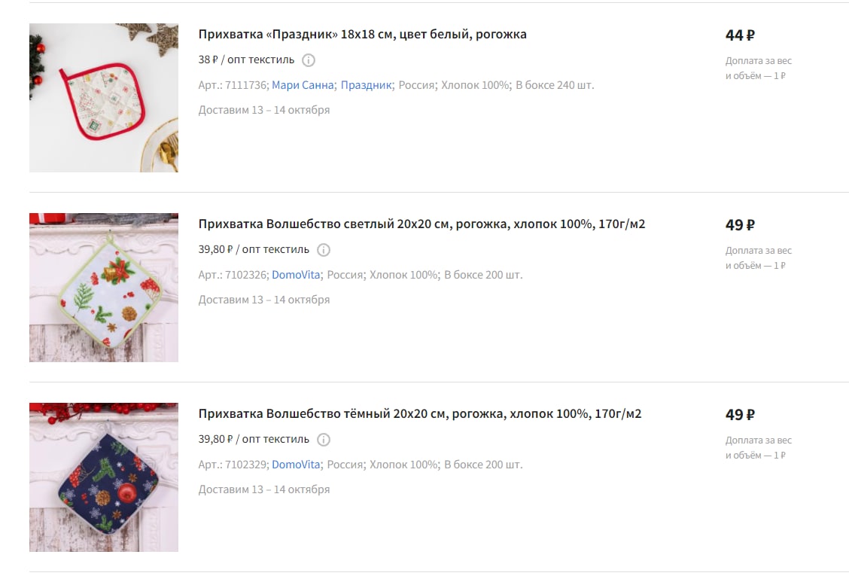This screenshot has height=576, width=849.
Task: Click Доплата за вес note under 44 ₽
Action: 758,69
